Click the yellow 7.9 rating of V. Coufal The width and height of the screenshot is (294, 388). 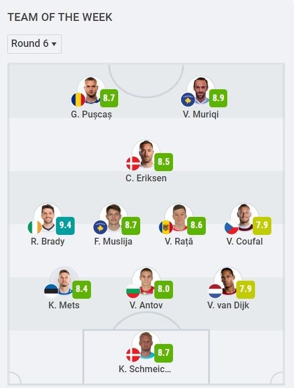click(x=262, y=225)
